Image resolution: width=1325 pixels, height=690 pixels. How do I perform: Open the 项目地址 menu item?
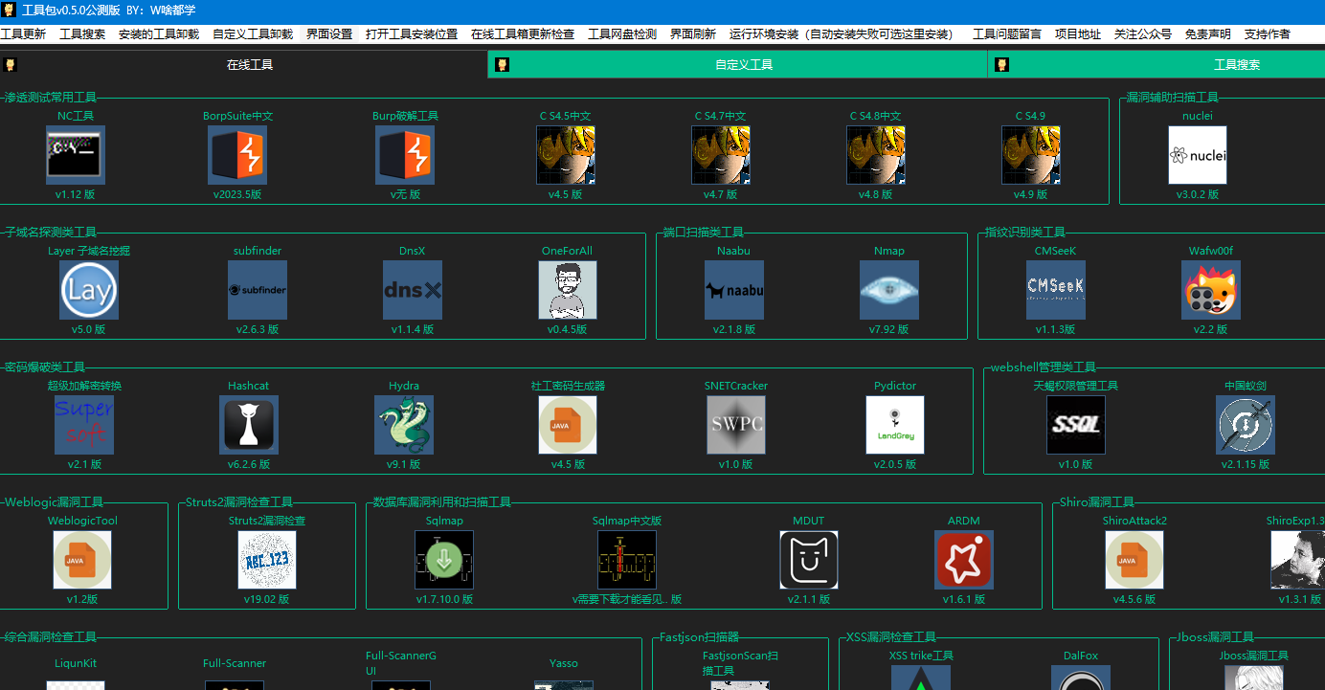[1078, 33]
